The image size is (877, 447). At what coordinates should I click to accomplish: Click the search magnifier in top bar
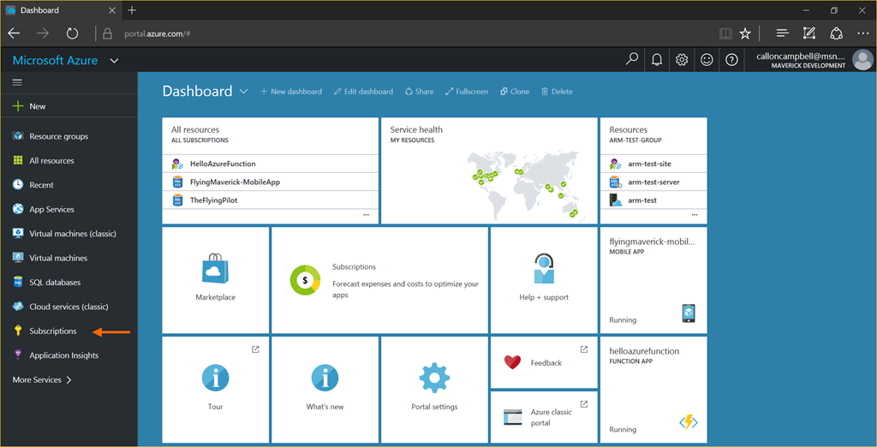point(632,60)
